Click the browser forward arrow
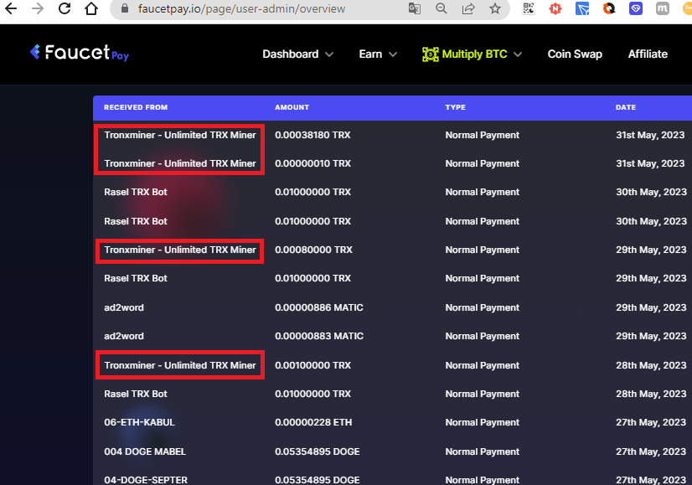This screenshot has height=485, width=692. 38,8
